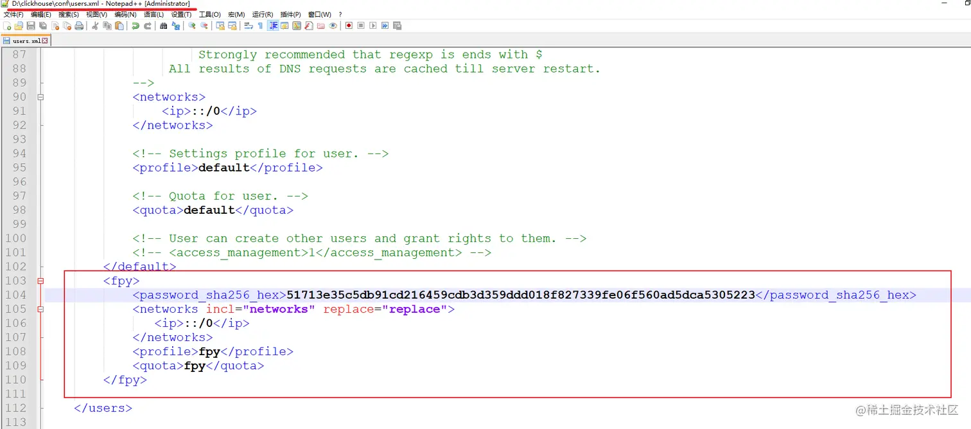The height and width of the screenshot is (429, 971).
Task: Click the Stop Recording macro icon
Action: [361, 26]
